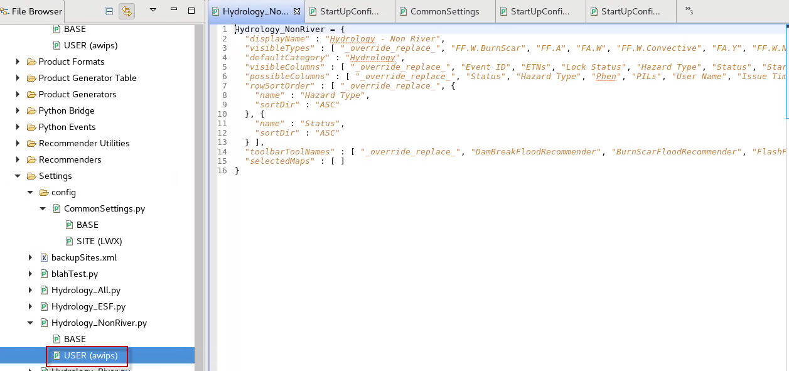Select the backupSites.xml file entry
Viewport: 789px width, 371px height.
[84, 257]
